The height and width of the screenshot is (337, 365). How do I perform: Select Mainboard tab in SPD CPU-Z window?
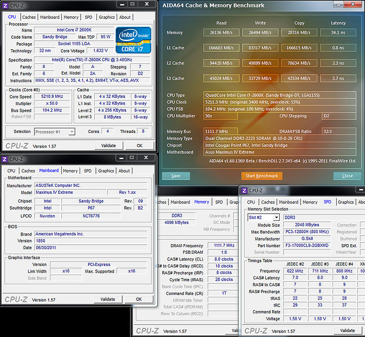pyautogui.click(x=288, y=202)
